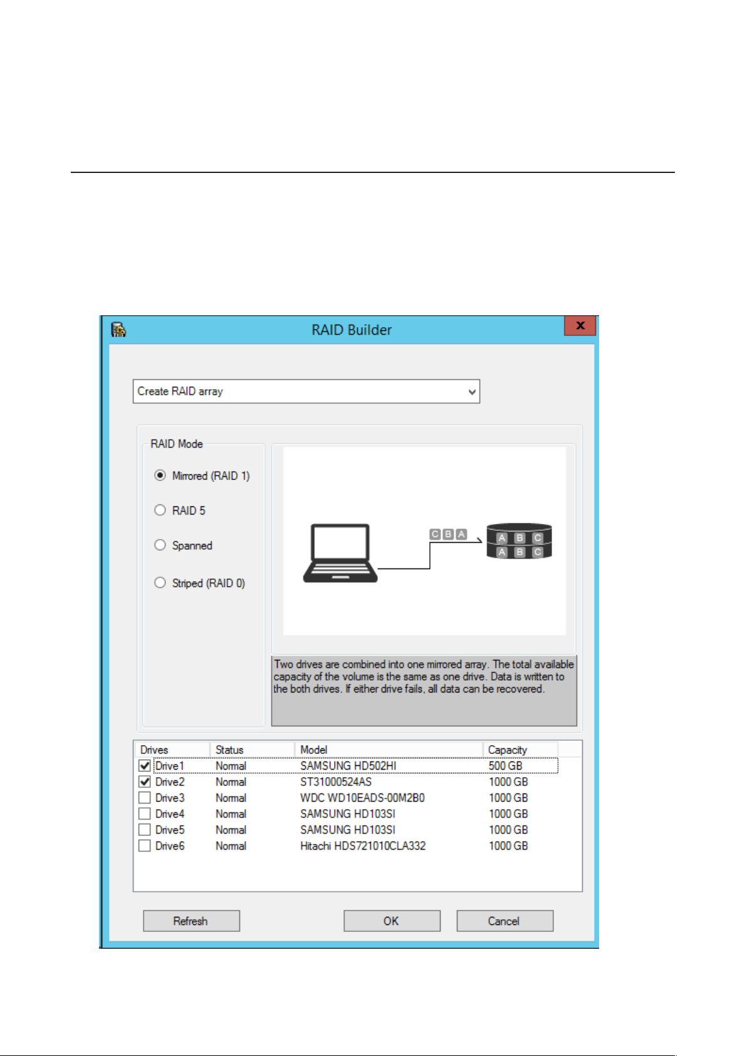Click the Refresh button
Image resolution: width=747 pixels, height=1056 pixels.
[191, 921]
